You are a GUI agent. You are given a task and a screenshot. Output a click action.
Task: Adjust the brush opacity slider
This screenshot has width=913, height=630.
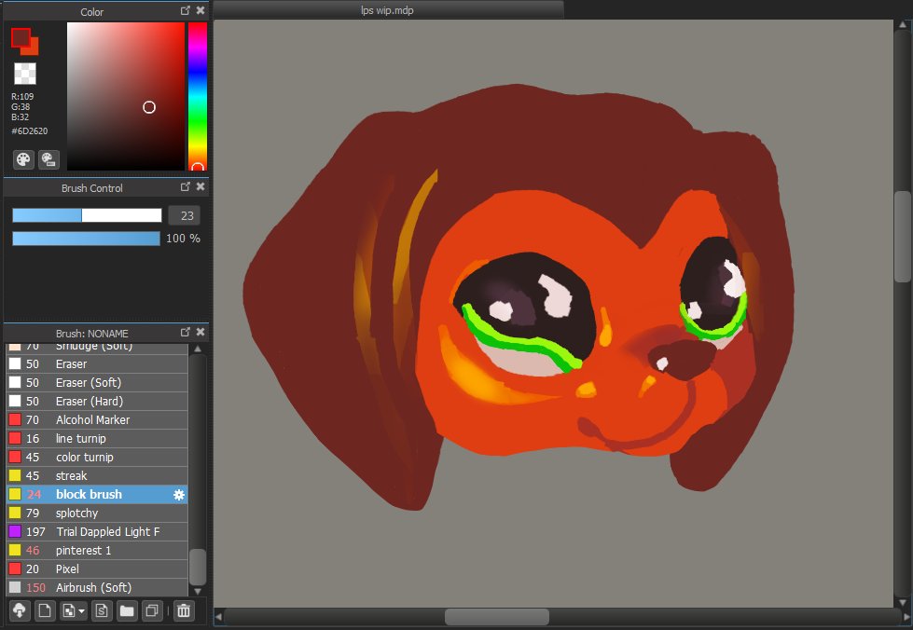tap(86, 239)
